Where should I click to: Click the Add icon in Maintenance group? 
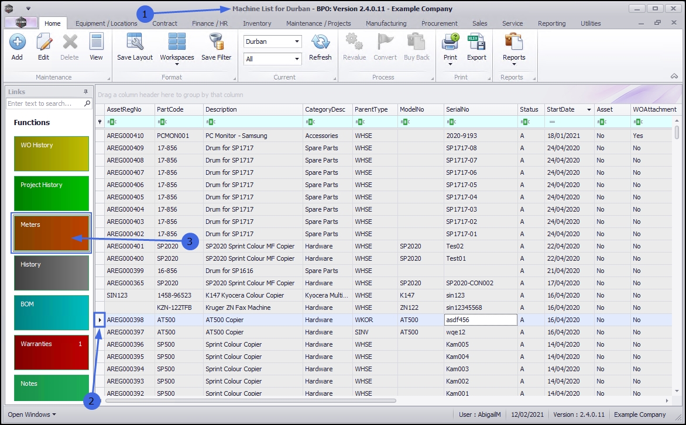pyautogui.click(x=17, y=42)
